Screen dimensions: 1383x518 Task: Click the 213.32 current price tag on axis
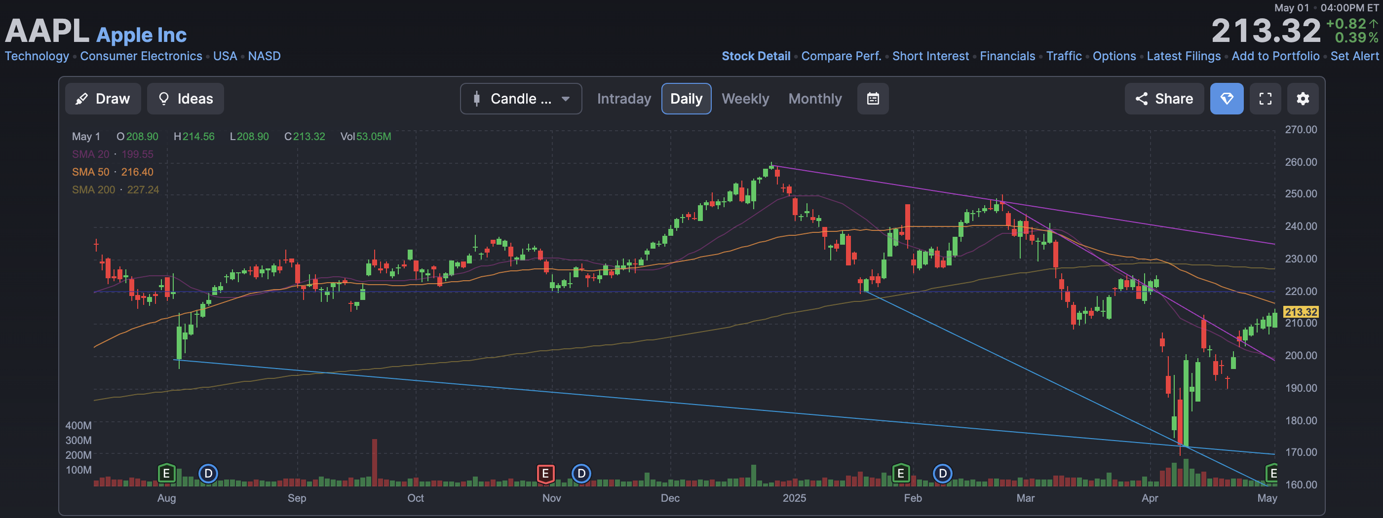pos(1300,312)
